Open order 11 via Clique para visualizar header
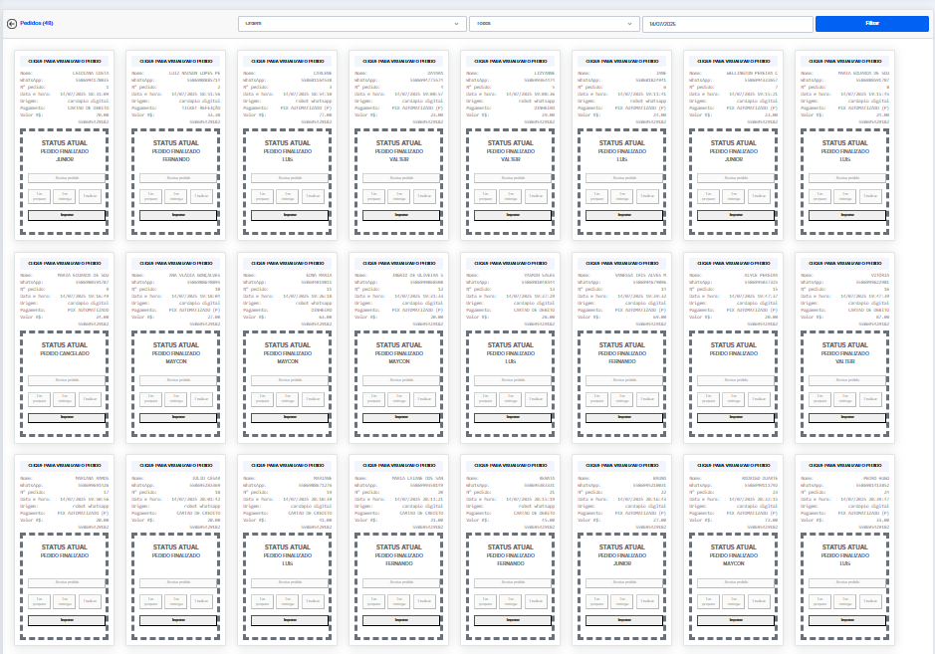Screen dimensions: 935x654 pyautogui.click(x=288, y=263)
